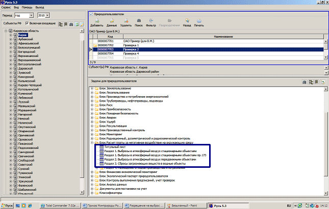329x209 pixels.
Task: Switch to Total Commander in taskbar
Action: (60, 205)
